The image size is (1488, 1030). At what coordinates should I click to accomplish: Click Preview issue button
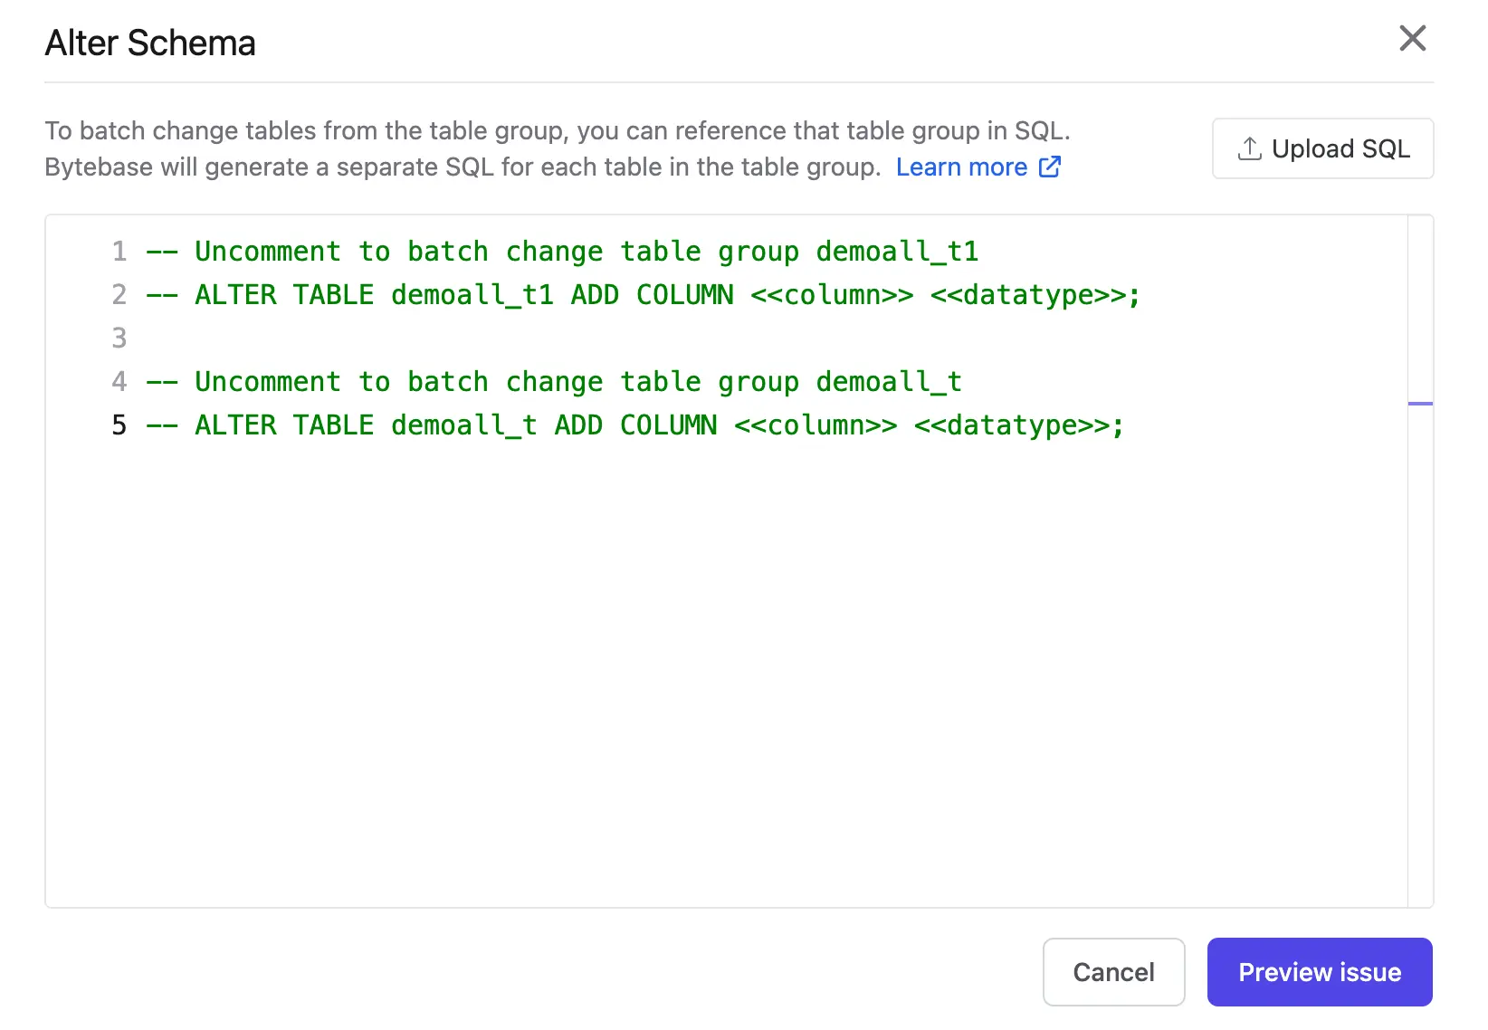(x=1320, y=972)
